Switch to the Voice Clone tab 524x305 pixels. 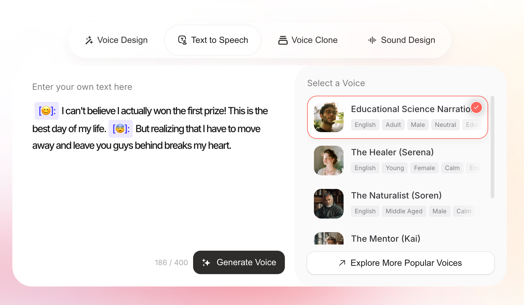pyautogui.click(x=308, y=40)
